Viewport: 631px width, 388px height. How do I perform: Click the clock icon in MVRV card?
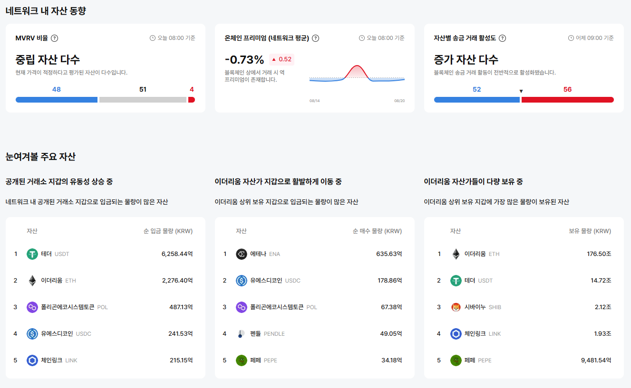(152, 38)
